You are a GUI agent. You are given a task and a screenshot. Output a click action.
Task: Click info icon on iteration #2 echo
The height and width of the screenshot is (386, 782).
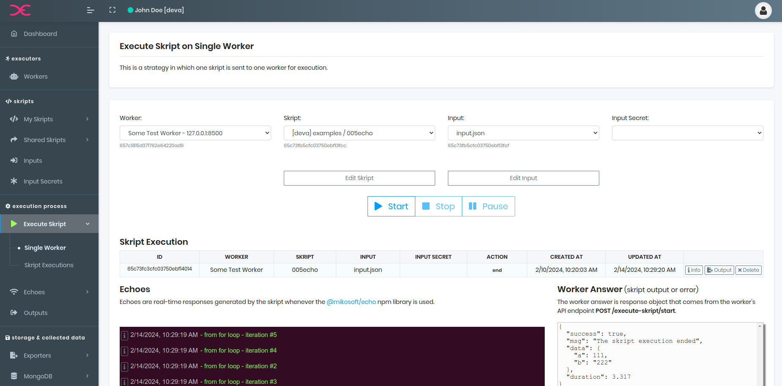(x=125, y=367)
